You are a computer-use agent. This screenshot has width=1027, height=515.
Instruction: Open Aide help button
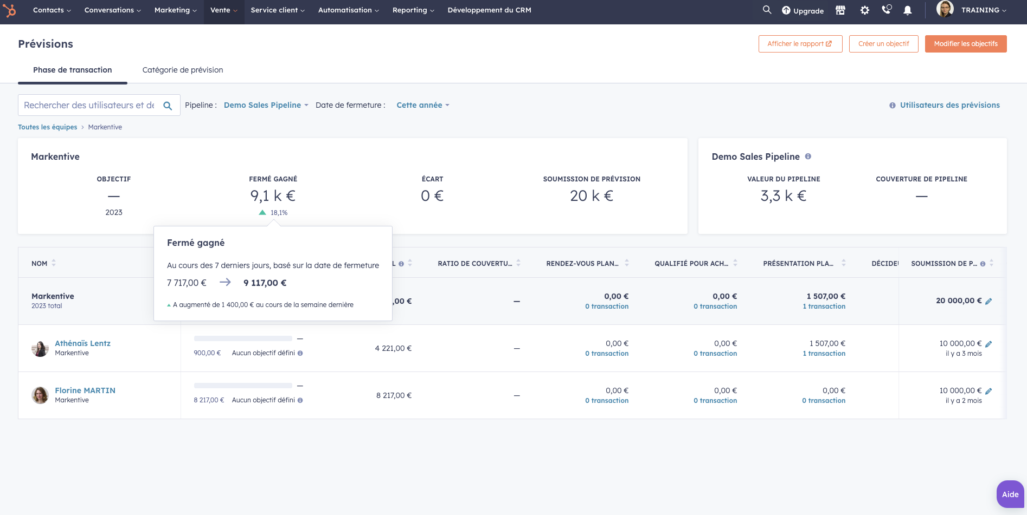point(1010,494)
